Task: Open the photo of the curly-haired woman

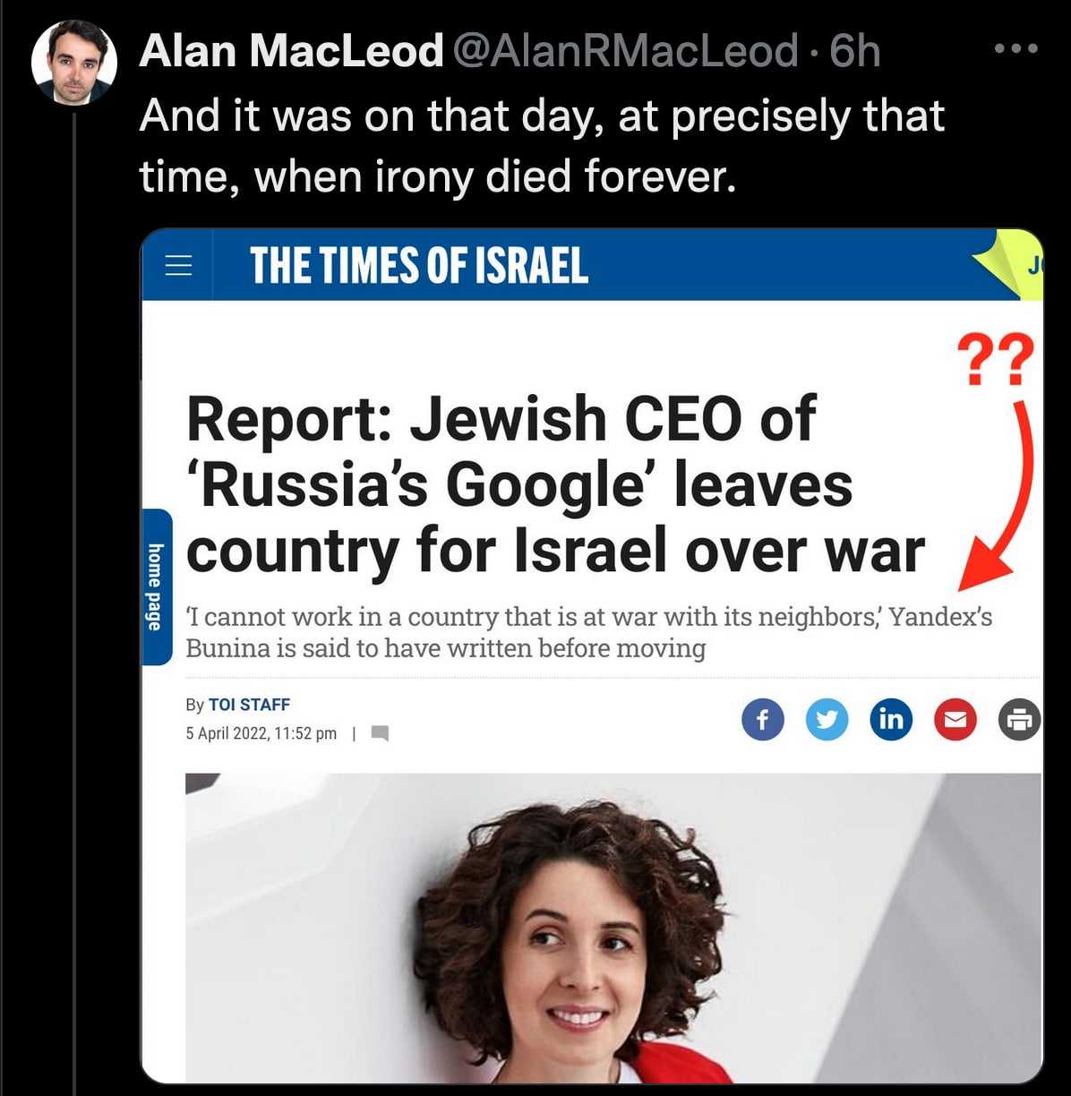Action: pyautogui.click(x=613, y=928)
